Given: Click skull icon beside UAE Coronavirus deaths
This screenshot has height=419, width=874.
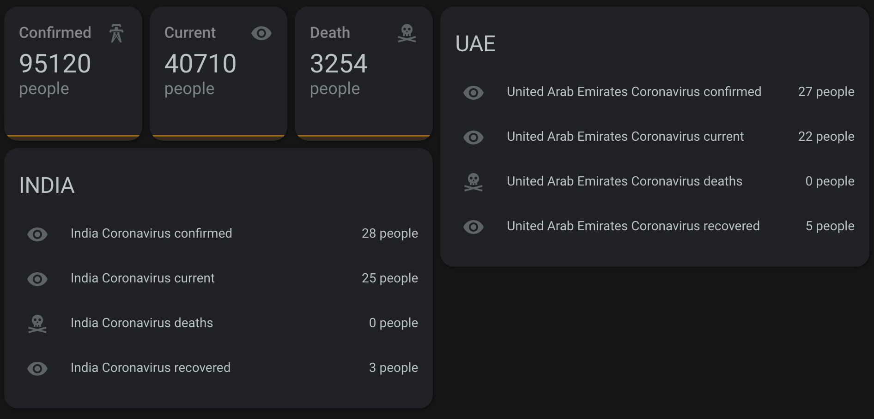Looking at the screenshot, I should [473, 182].
